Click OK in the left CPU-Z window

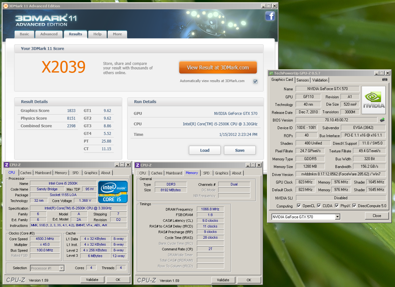pyautogui.click(x=118, y=280)
